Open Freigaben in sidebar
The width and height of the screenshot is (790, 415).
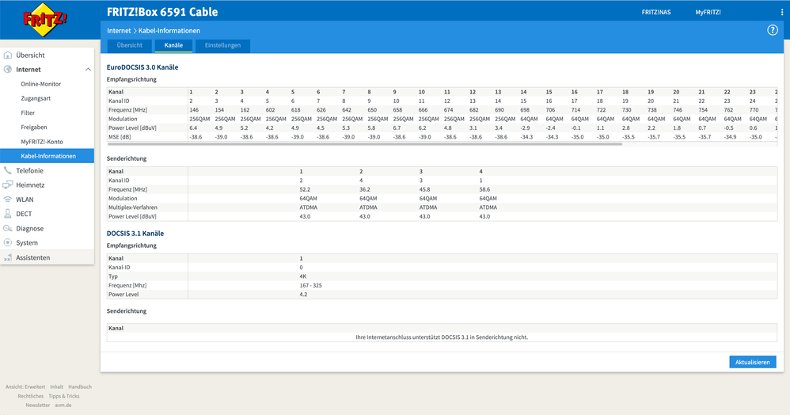pos(34,127)
